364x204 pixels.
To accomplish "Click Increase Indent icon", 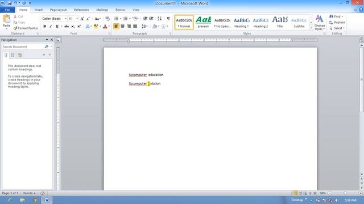I will (151, 19).
